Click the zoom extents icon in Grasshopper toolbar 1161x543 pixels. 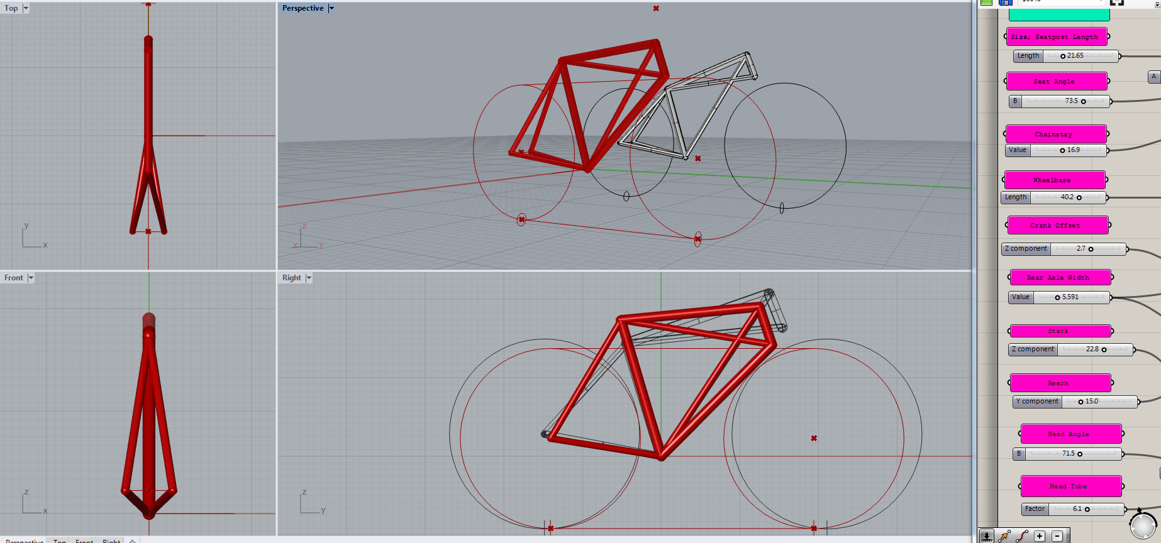point(1116,3)
